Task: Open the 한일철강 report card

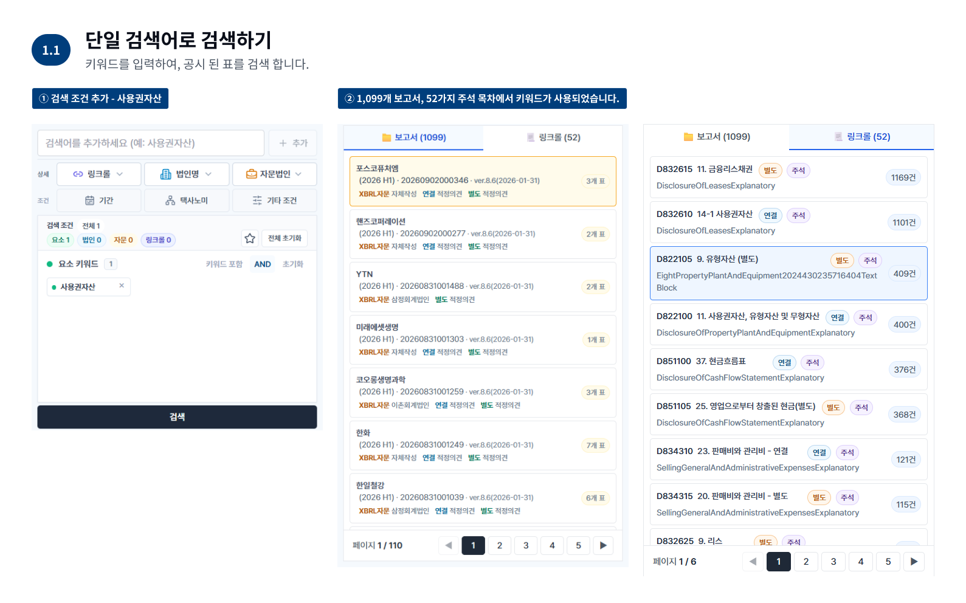Action: tap(483, 498)
